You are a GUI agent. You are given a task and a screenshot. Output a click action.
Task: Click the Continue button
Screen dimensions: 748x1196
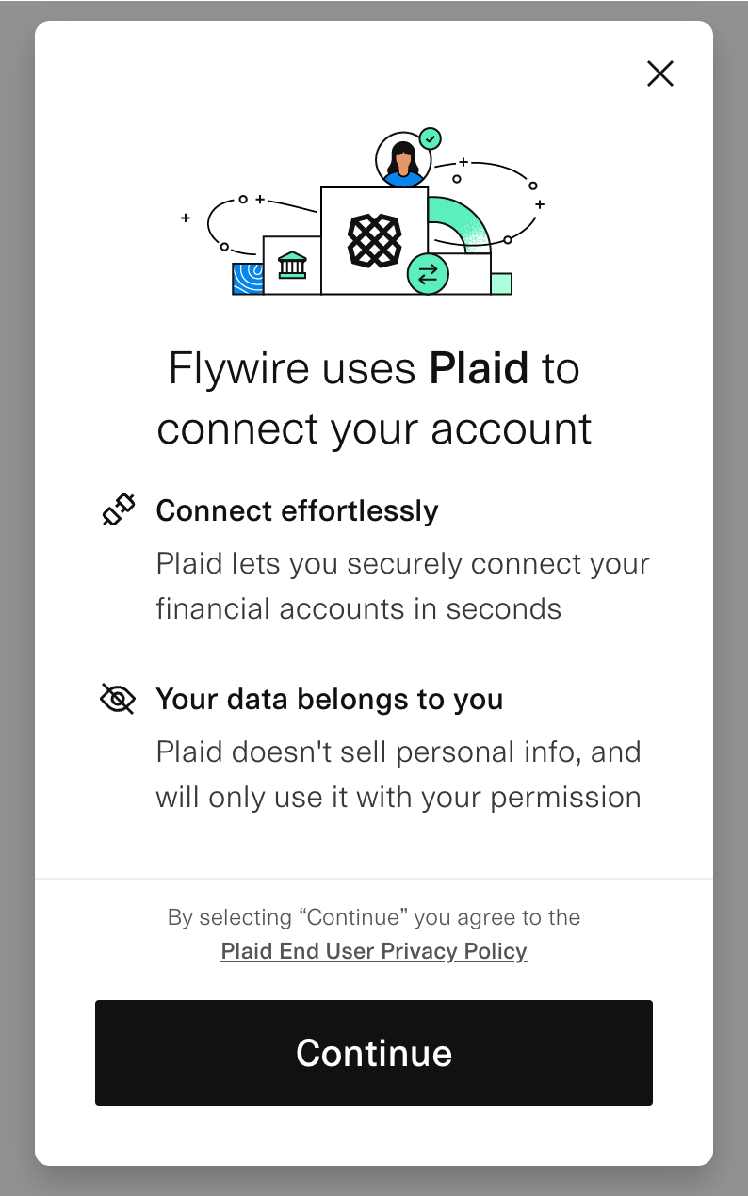click(x=374, y=1052)
